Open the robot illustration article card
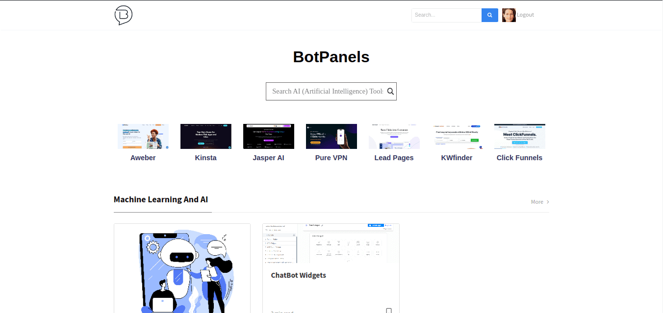The width and height of the screenshot is (663, 313). click(182, 268)
